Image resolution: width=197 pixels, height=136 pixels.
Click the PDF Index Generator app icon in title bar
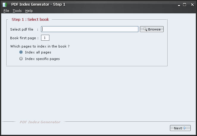[x=5, y=5]
